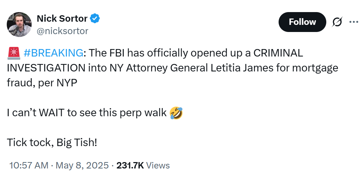The width and height of the screenshot is (364, 177).
Task: Open Nick Sortor's profile picture
Action: tap(19, 25)
